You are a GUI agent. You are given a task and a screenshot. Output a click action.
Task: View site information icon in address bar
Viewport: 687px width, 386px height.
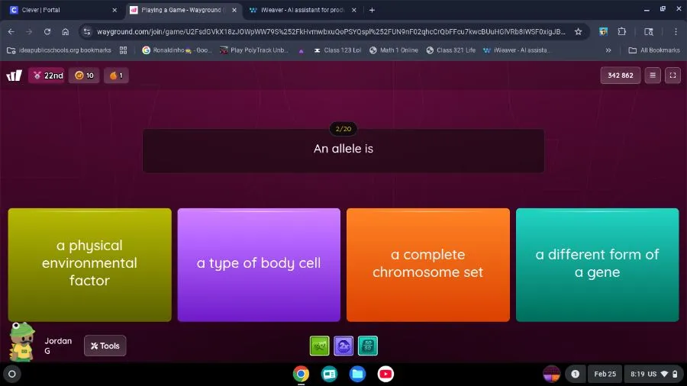[87, 31]
